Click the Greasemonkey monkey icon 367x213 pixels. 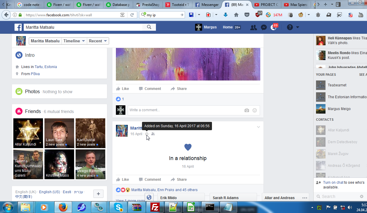(x=301, y=15)
